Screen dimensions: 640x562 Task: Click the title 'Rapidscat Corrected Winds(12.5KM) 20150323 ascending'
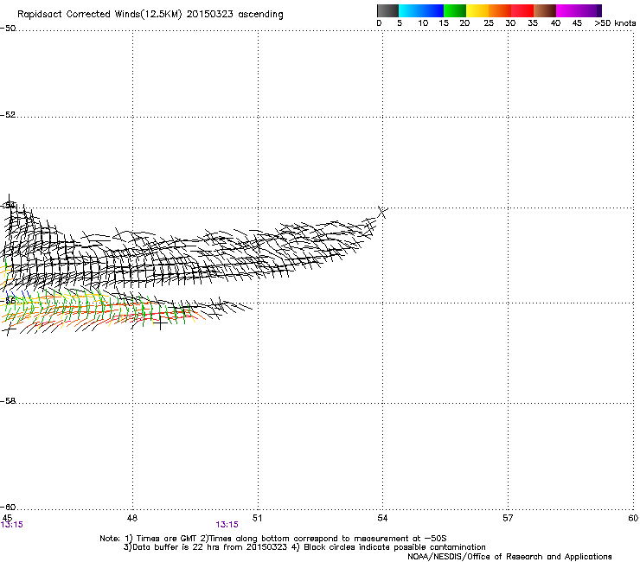click(x=150, y=15)
